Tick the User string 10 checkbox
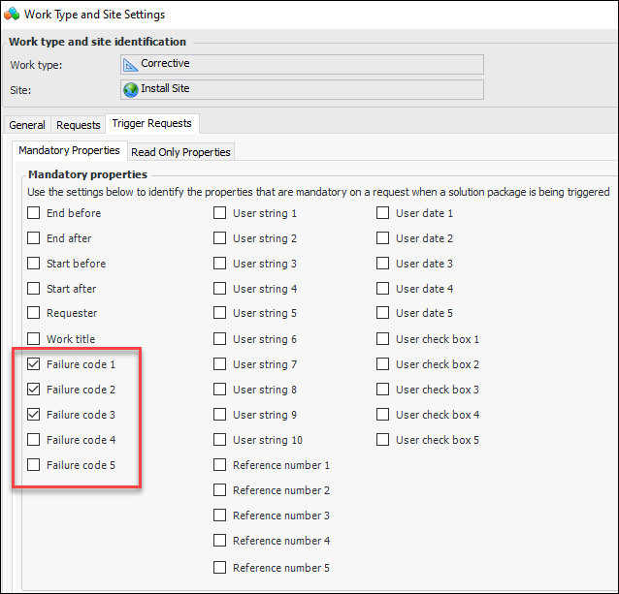The image size is (619, 594). click(x=220, y=440)
